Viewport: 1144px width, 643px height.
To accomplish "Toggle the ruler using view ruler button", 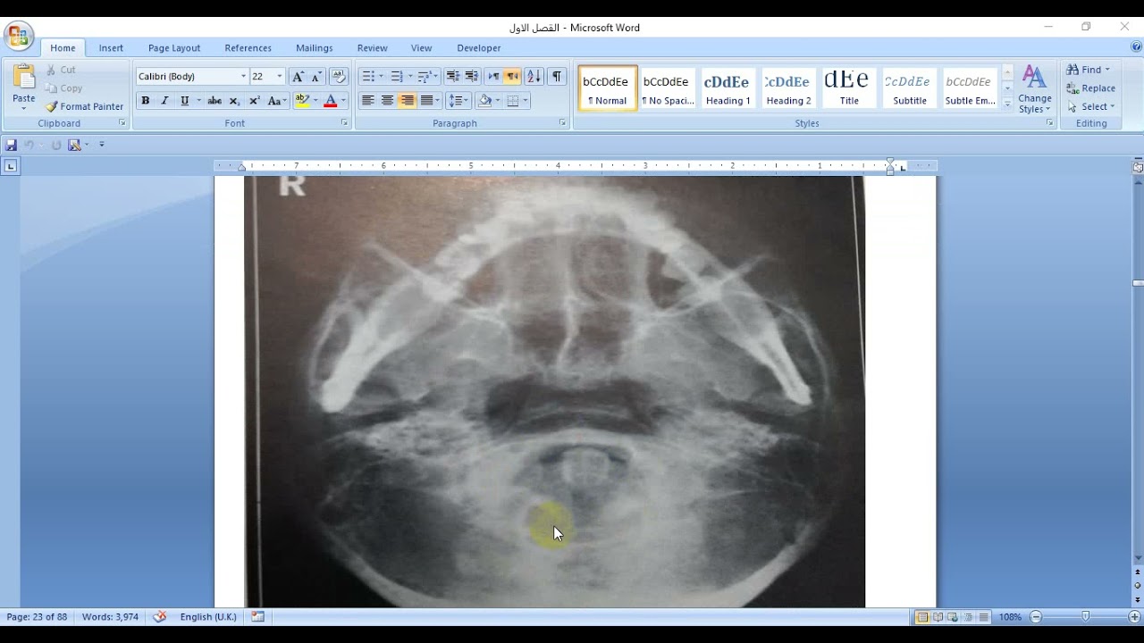I will coord(1138,167).
